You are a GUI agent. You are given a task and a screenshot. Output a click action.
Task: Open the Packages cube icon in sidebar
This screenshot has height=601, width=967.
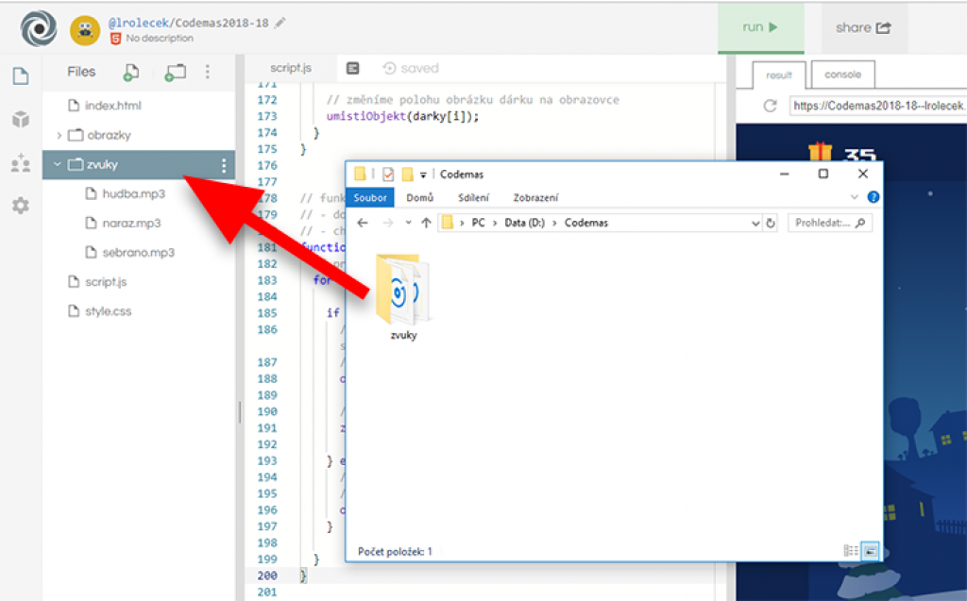tap(20, 120)
